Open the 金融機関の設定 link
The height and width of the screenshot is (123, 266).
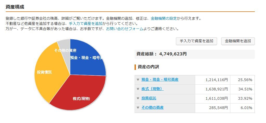[164, 18]
